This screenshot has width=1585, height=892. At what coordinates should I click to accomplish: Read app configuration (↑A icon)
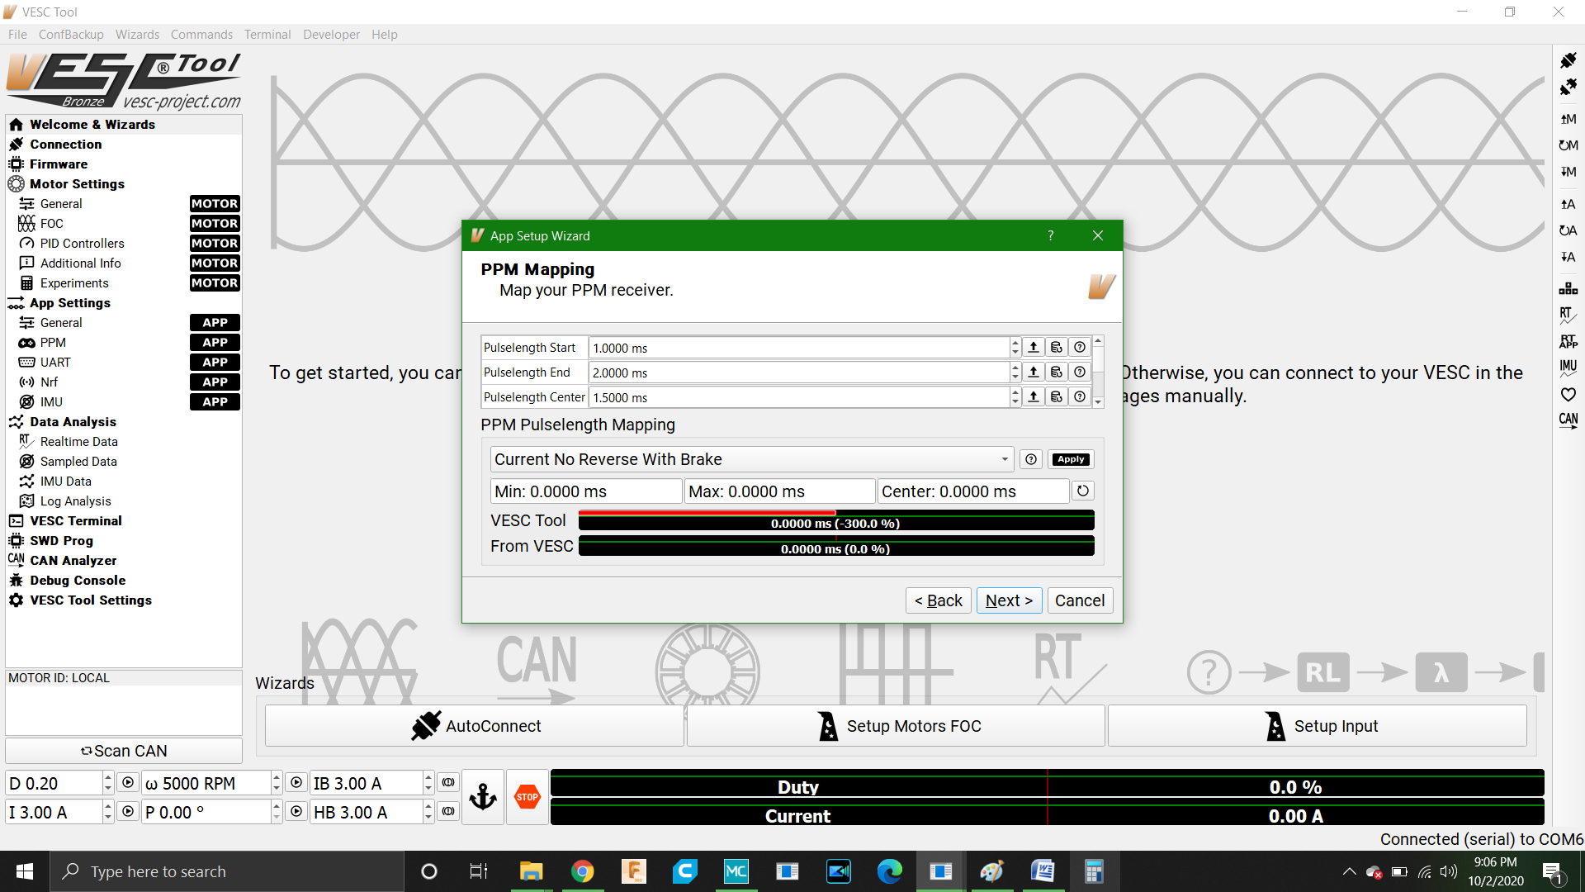point(1568,204)
